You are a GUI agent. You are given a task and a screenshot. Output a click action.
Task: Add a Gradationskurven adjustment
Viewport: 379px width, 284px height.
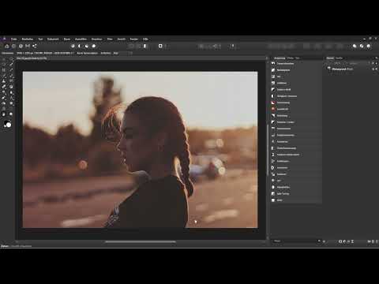click(x=296, y=135)
